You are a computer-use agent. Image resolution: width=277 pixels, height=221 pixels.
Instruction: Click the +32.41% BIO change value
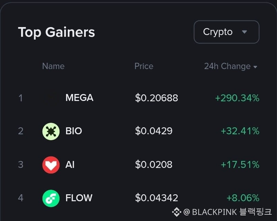240,131
